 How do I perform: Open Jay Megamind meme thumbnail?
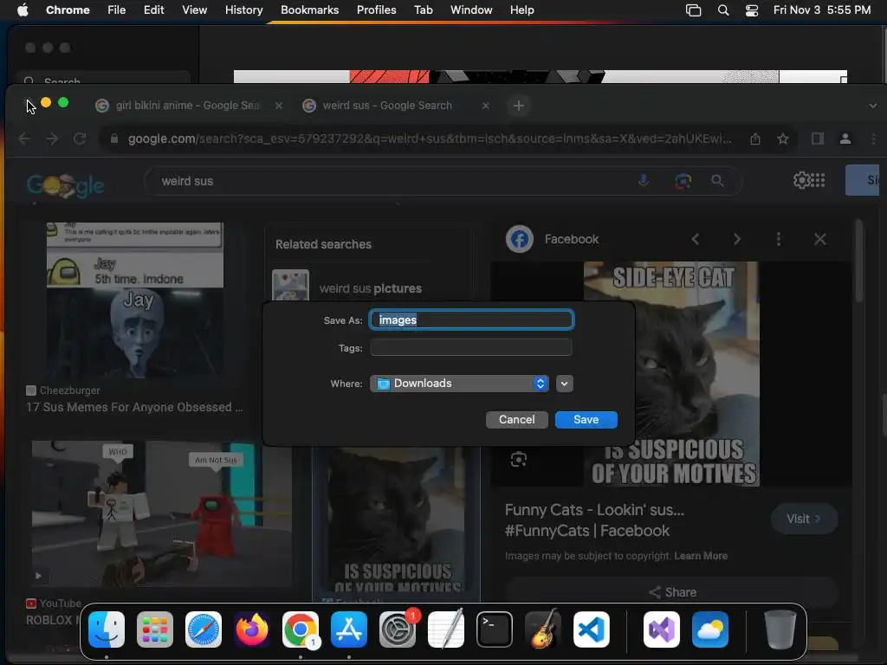134,300
